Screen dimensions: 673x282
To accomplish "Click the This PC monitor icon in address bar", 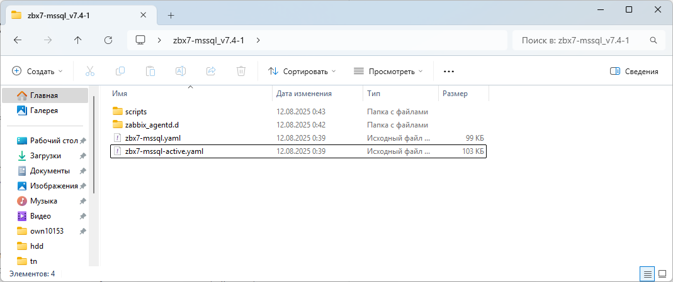I will [x=140, y=40].
